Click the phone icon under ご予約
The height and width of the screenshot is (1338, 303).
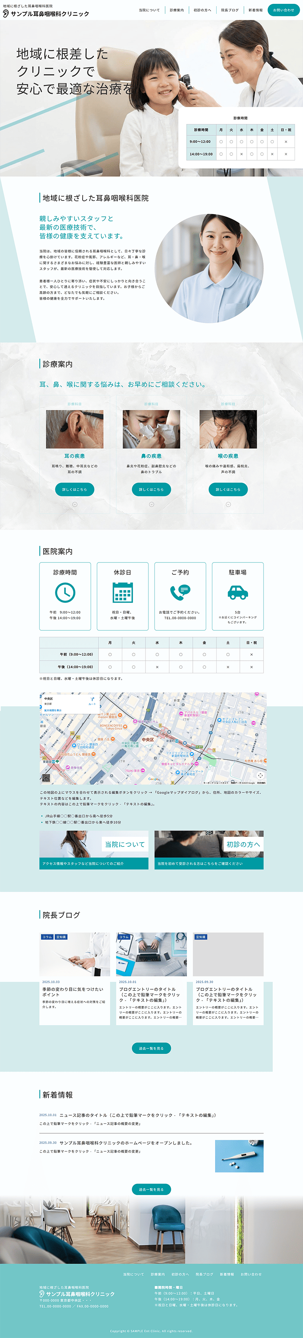tap(180, 592)
